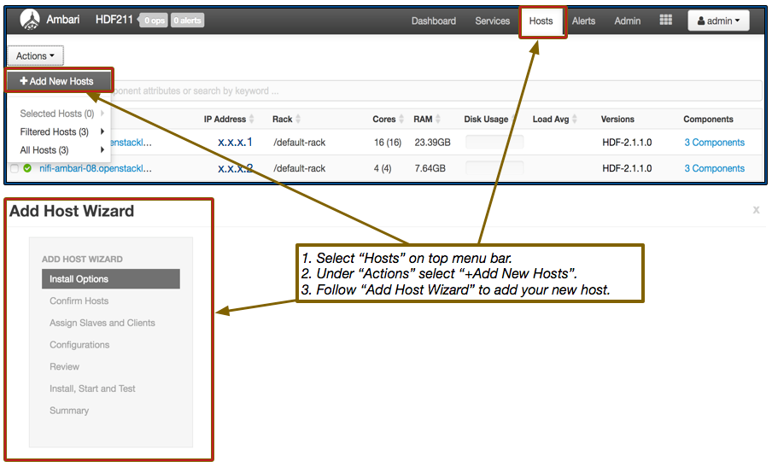Click the disk usage bar for host x.x.x.1
Viewport: 772px width, 467px height.
[494, 143]
